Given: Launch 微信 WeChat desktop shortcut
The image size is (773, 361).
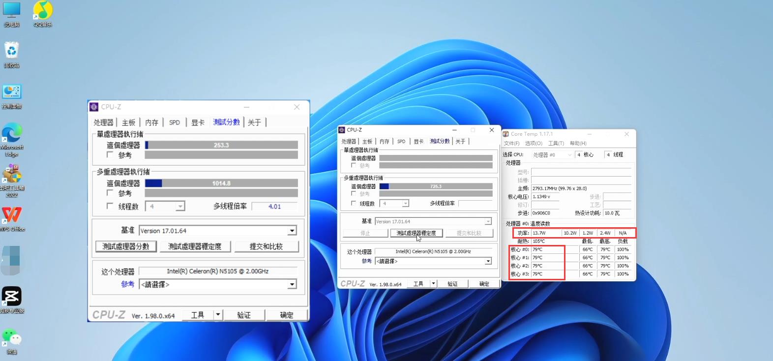Looking at the screenshot, I should pyautogui.click(x=11, y=341).
